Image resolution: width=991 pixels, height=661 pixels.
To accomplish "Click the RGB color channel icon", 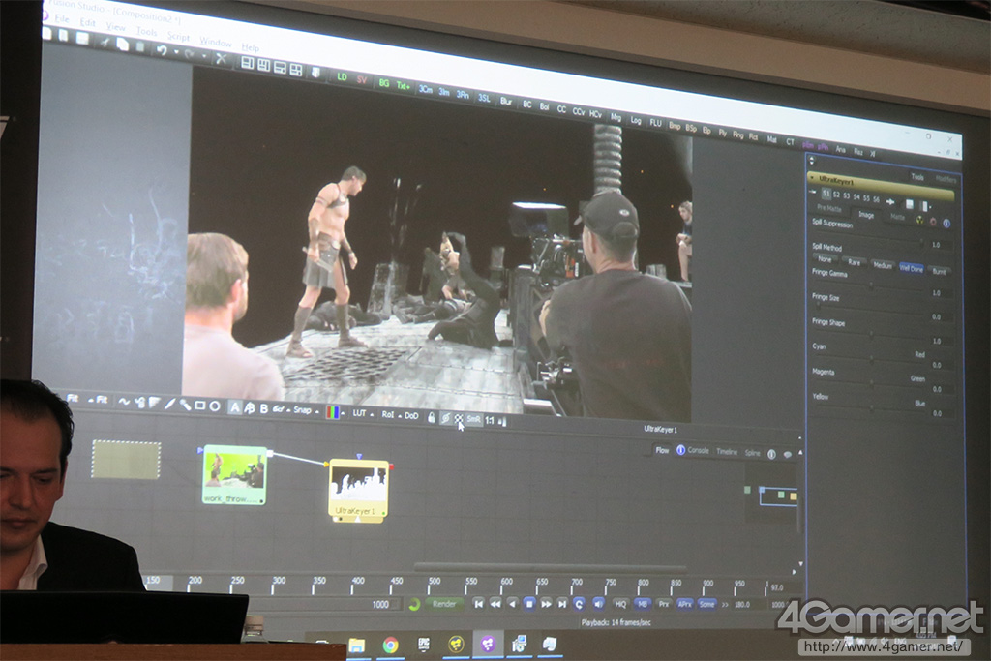I will pyautogui.click(x=332, y=412).
